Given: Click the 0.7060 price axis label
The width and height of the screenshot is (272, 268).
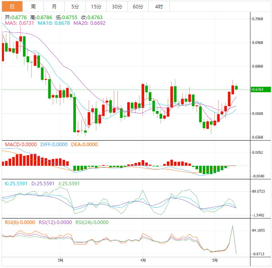Looking at the screenshot, I should coord(258,19).
